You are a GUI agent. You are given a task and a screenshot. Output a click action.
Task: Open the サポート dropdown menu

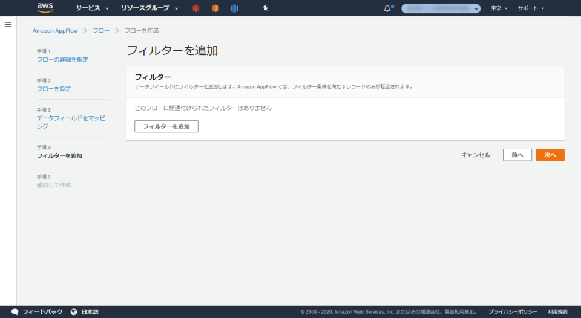(x=531, y=8)
